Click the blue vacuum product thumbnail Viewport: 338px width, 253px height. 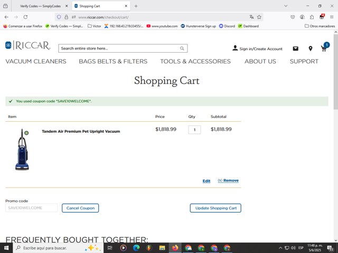click(x=22, y=150)
